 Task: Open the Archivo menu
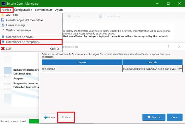pyautogui.click(x=7, y=10)
